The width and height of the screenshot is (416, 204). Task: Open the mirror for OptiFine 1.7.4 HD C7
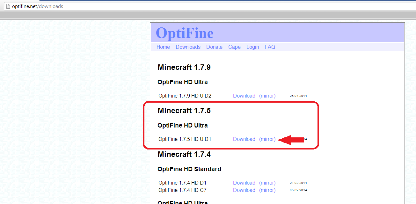(267, 190)
